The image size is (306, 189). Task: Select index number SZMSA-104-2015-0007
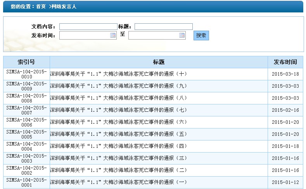pyautogui.click(x=26, y=110)
